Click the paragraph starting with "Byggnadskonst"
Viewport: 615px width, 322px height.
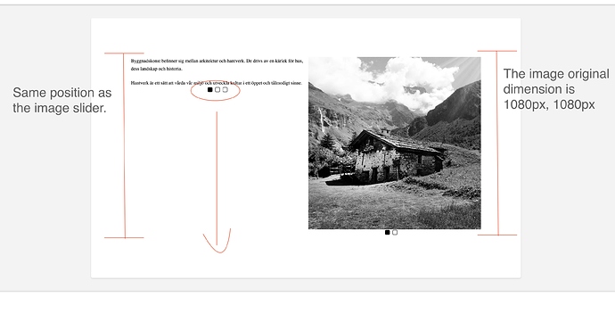(217, 65)
